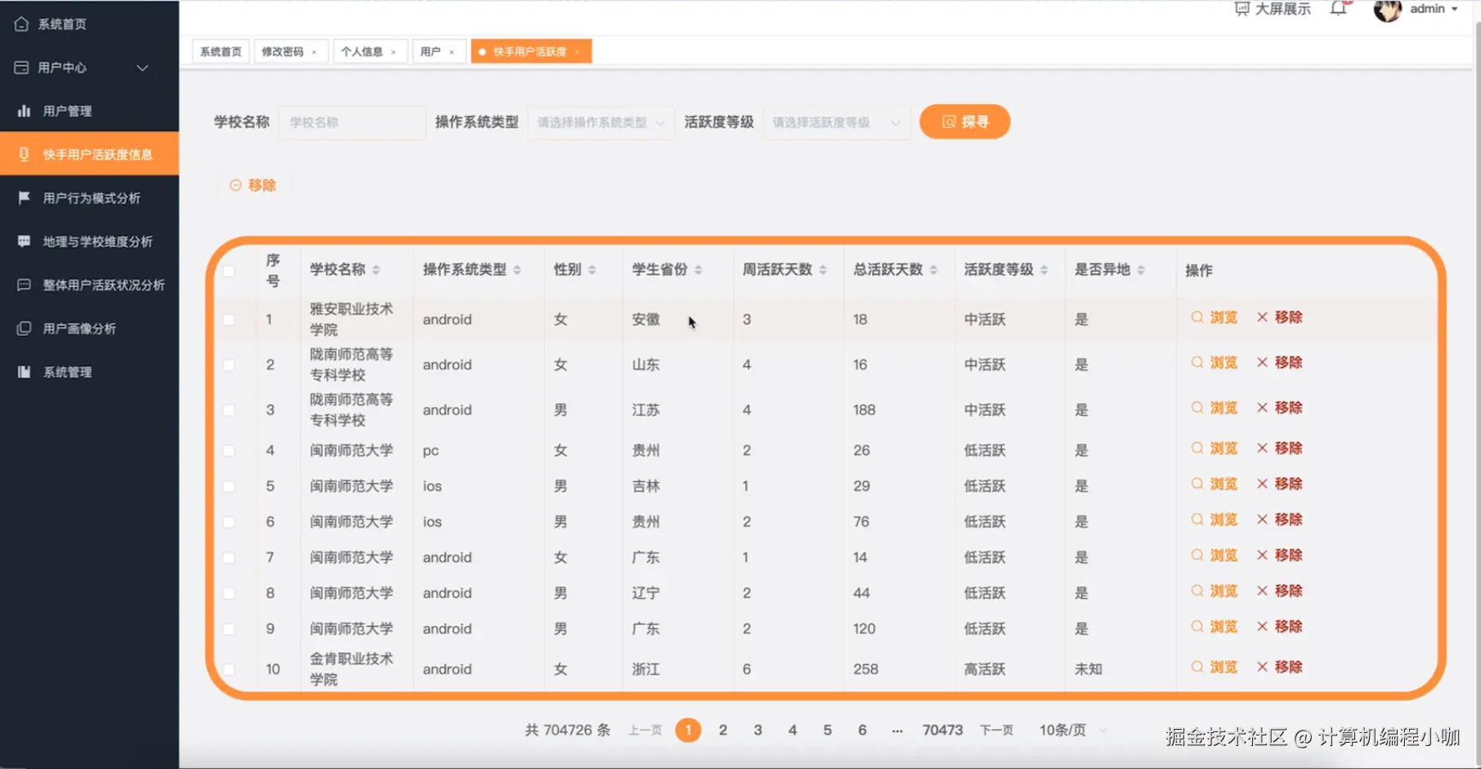This screenshot has width=1481, height=769.
Task: Sort table by 周活跃天数 column
Action: [x=823, y=270]
